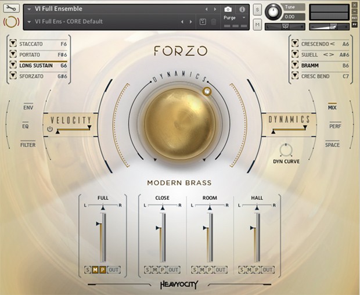The width and height of the screenshot is (360, 295).
Task: Click the PV button on right edge
Action: [x=355, y=24]
